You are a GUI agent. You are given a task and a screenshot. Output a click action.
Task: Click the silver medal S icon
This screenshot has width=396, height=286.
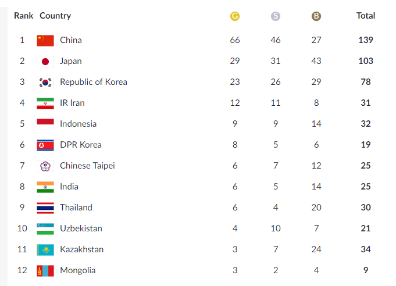[275, 16]
